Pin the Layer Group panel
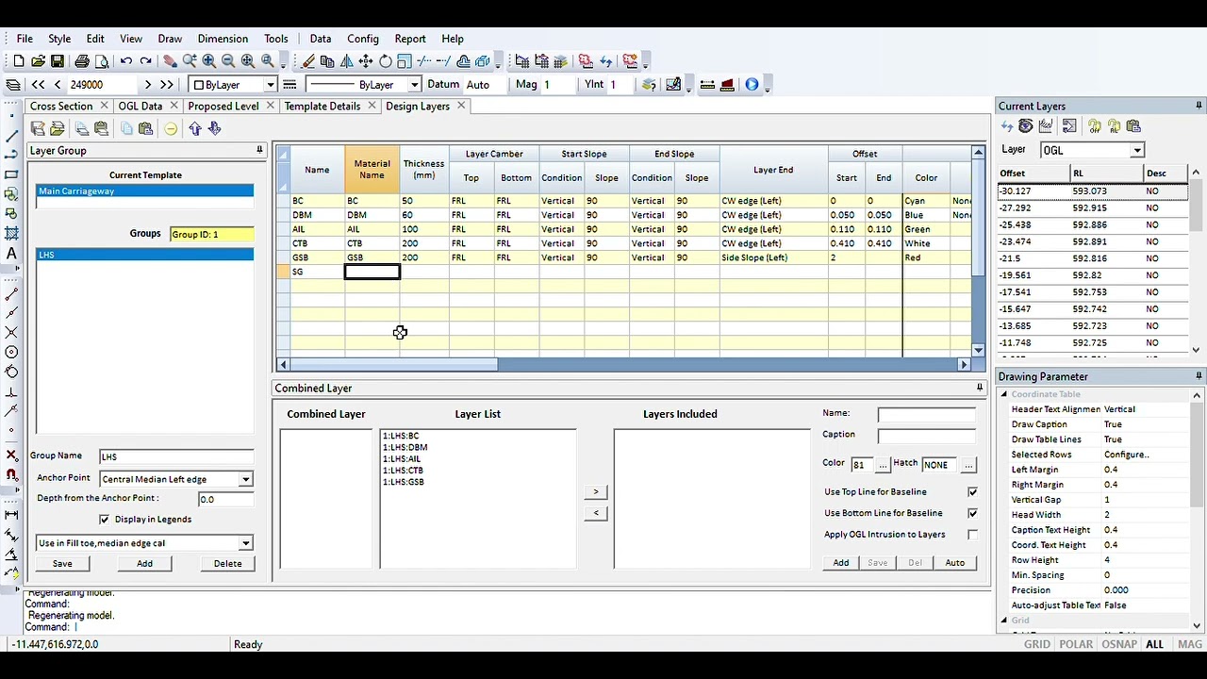Viewport: 1207px width, 679px height. point(259,150)
